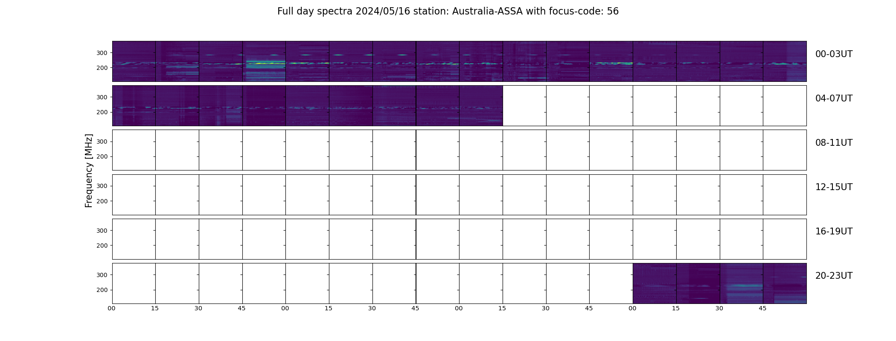Click the 200 tick label of 20-23UT row

(x=102, y=290)
